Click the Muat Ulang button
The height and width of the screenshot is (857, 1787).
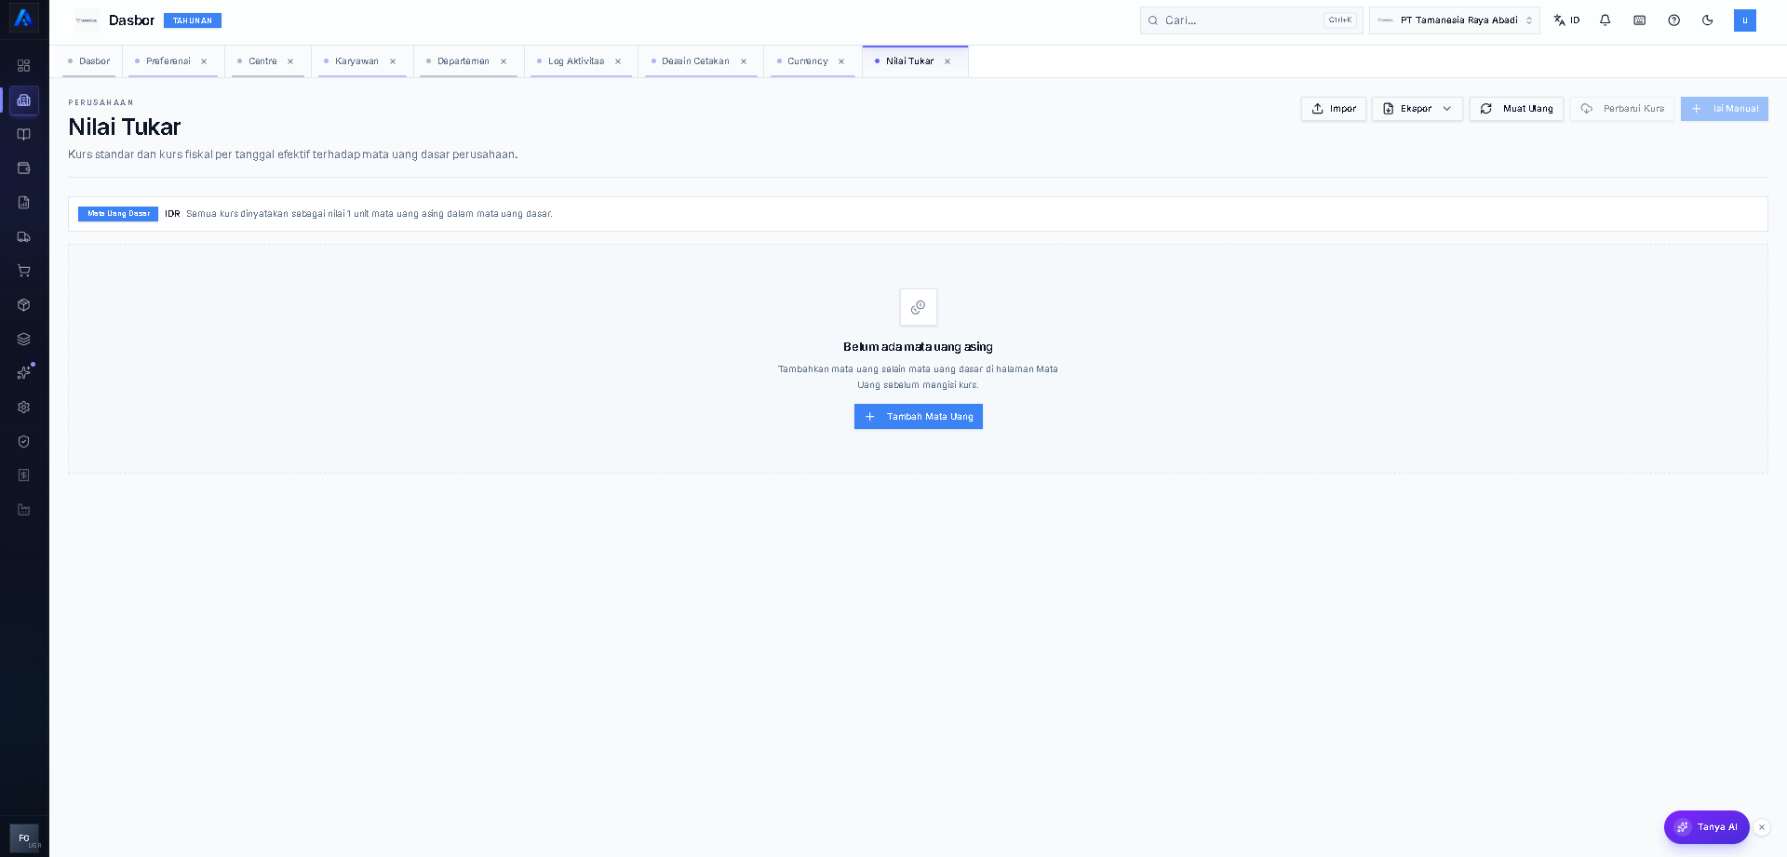tap(1516, 109)
